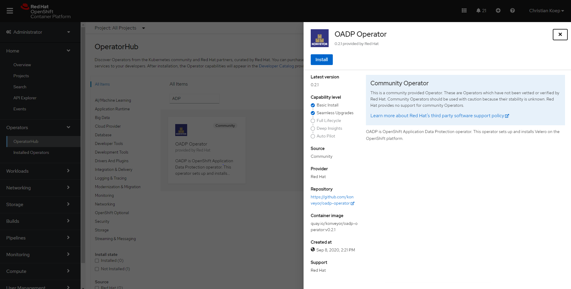Viewport: 571px width, 289px height.
Task: Select Installed Operators in sidebar
Action: point(31,152)
